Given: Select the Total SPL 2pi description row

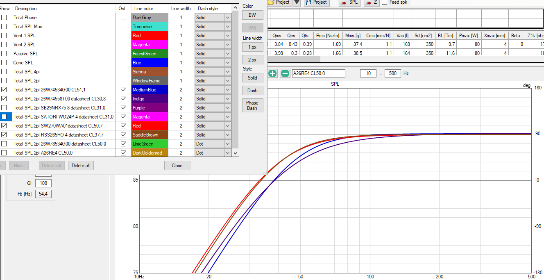Looking at the screenshot, I should pyautogui.click(x=63, y=81).
